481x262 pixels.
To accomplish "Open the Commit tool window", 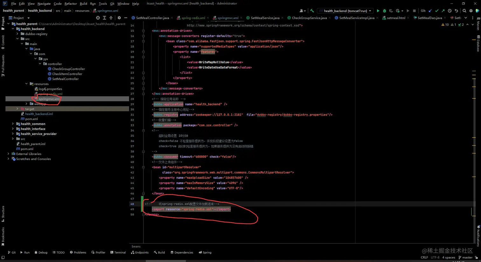I will coord(3,42).
